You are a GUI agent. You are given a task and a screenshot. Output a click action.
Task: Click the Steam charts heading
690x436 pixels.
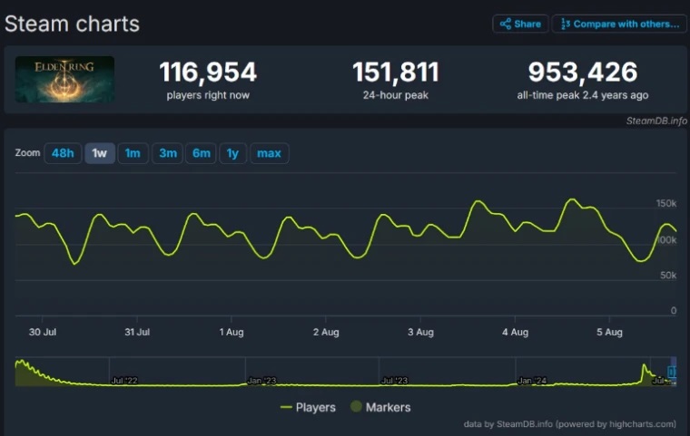(72, 24)
